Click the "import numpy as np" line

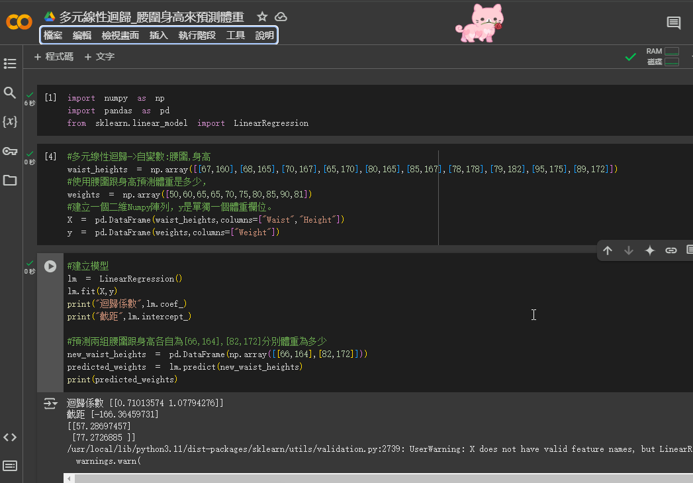tap(116, 98)
